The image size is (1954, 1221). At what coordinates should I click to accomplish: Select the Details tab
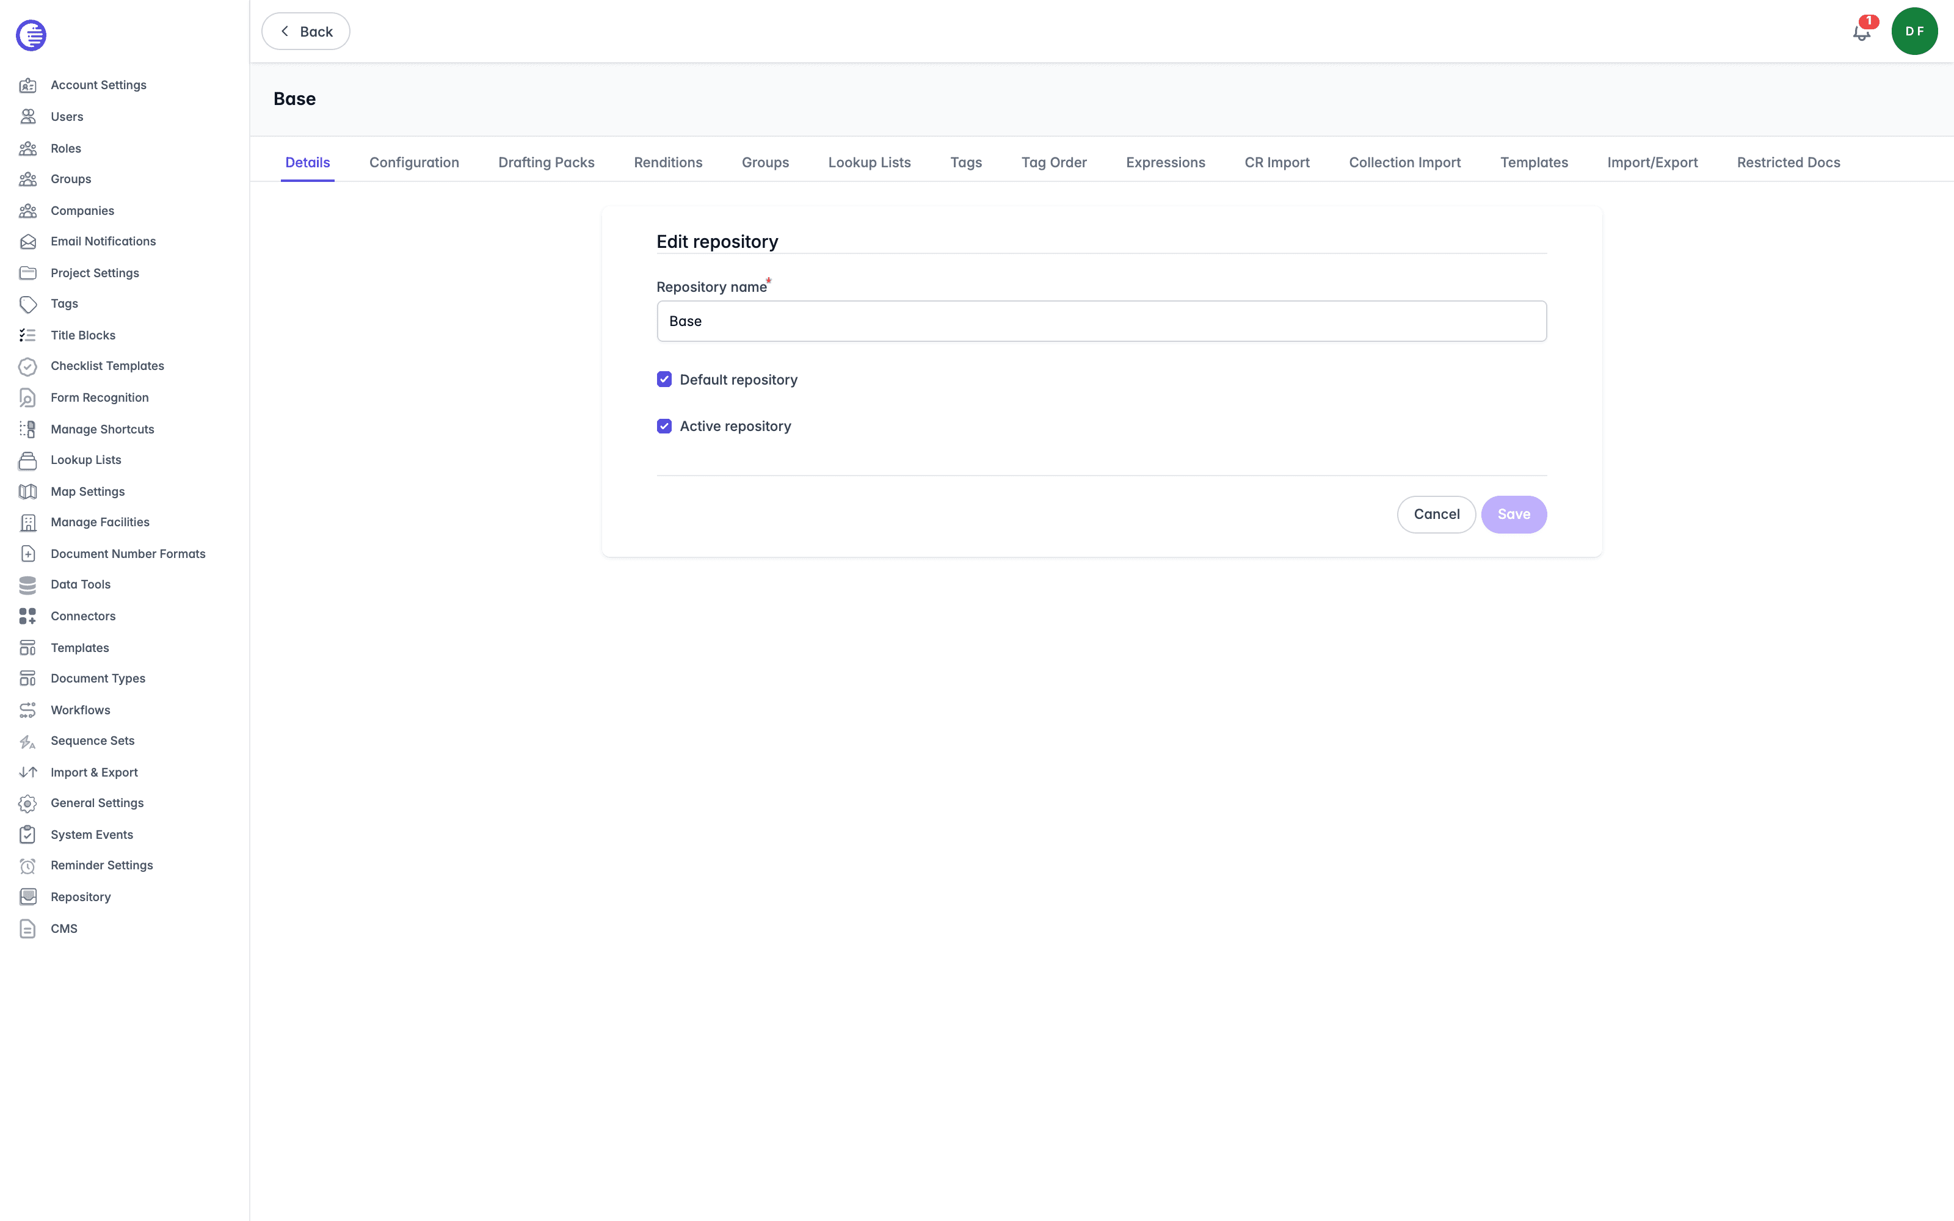(308, 162)
